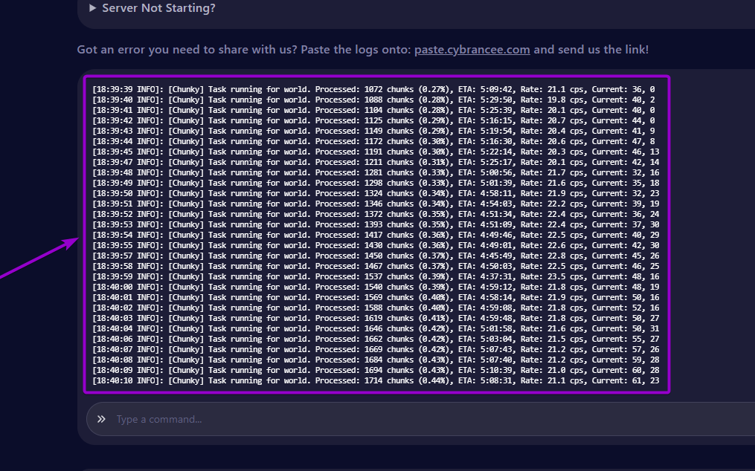Click the chevron inside the command input bar
This screenshot has width=755, height=471.
pyautogui.click(x=100, y=418)
